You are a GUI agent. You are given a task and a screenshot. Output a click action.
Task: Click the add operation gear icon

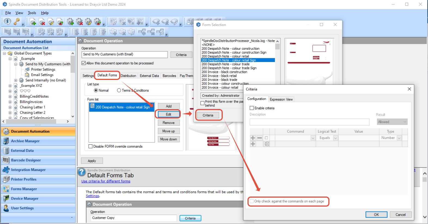point(70,22)
